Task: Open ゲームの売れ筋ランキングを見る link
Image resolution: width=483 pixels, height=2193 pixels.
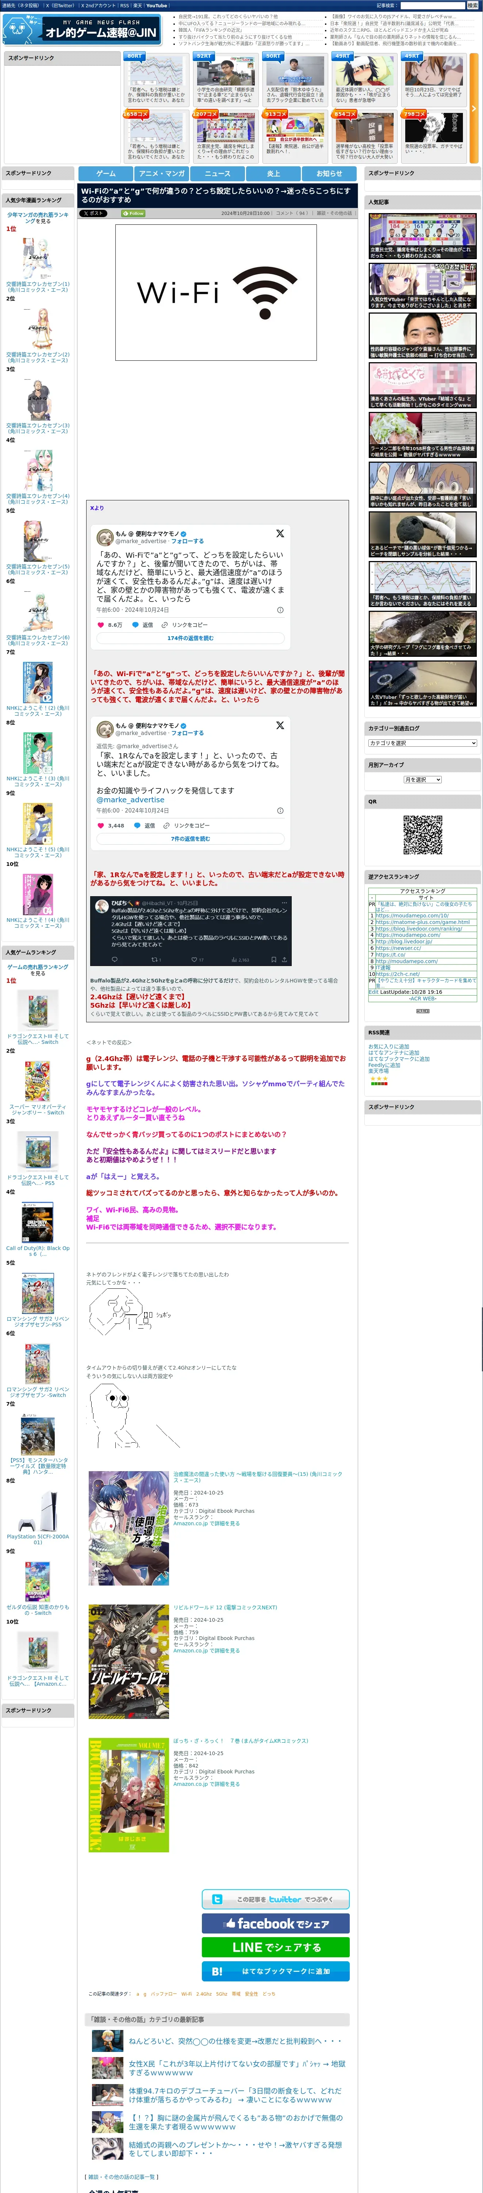Action: (37, 970)
